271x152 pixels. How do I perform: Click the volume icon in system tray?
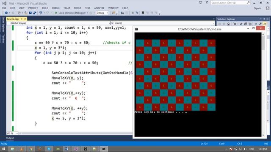coord(245,149)
